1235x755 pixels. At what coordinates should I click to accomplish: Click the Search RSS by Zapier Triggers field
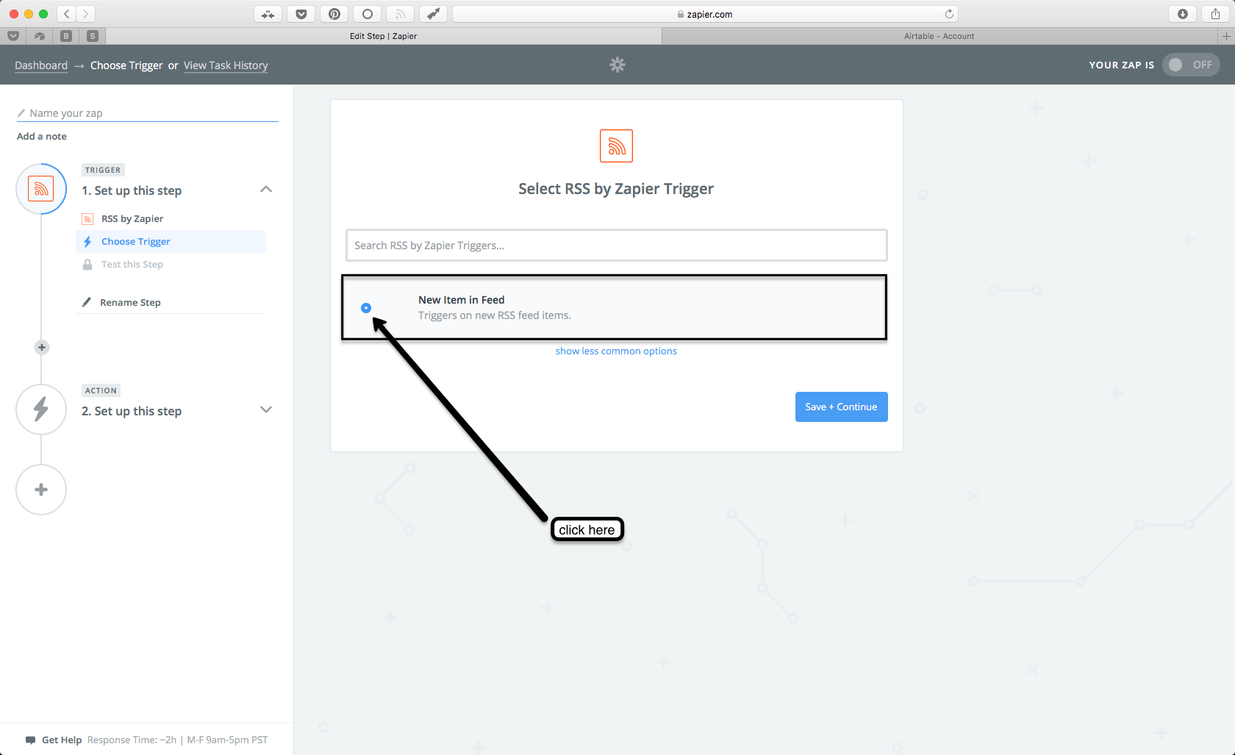(x=616, y=246)
